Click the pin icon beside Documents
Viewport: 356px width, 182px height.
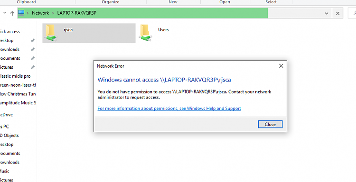[33, 58]
